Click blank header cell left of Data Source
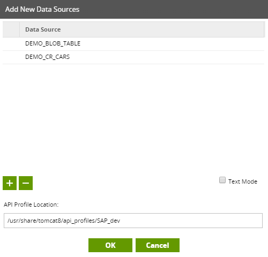Screen dimensions: 268x257 click(x=11, y=29)
